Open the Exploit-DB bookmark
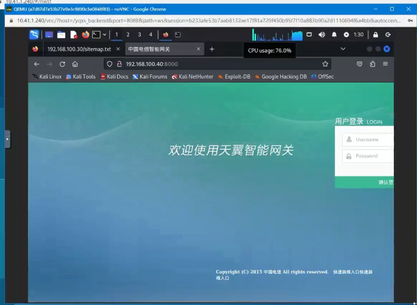 tap(234, 77)
